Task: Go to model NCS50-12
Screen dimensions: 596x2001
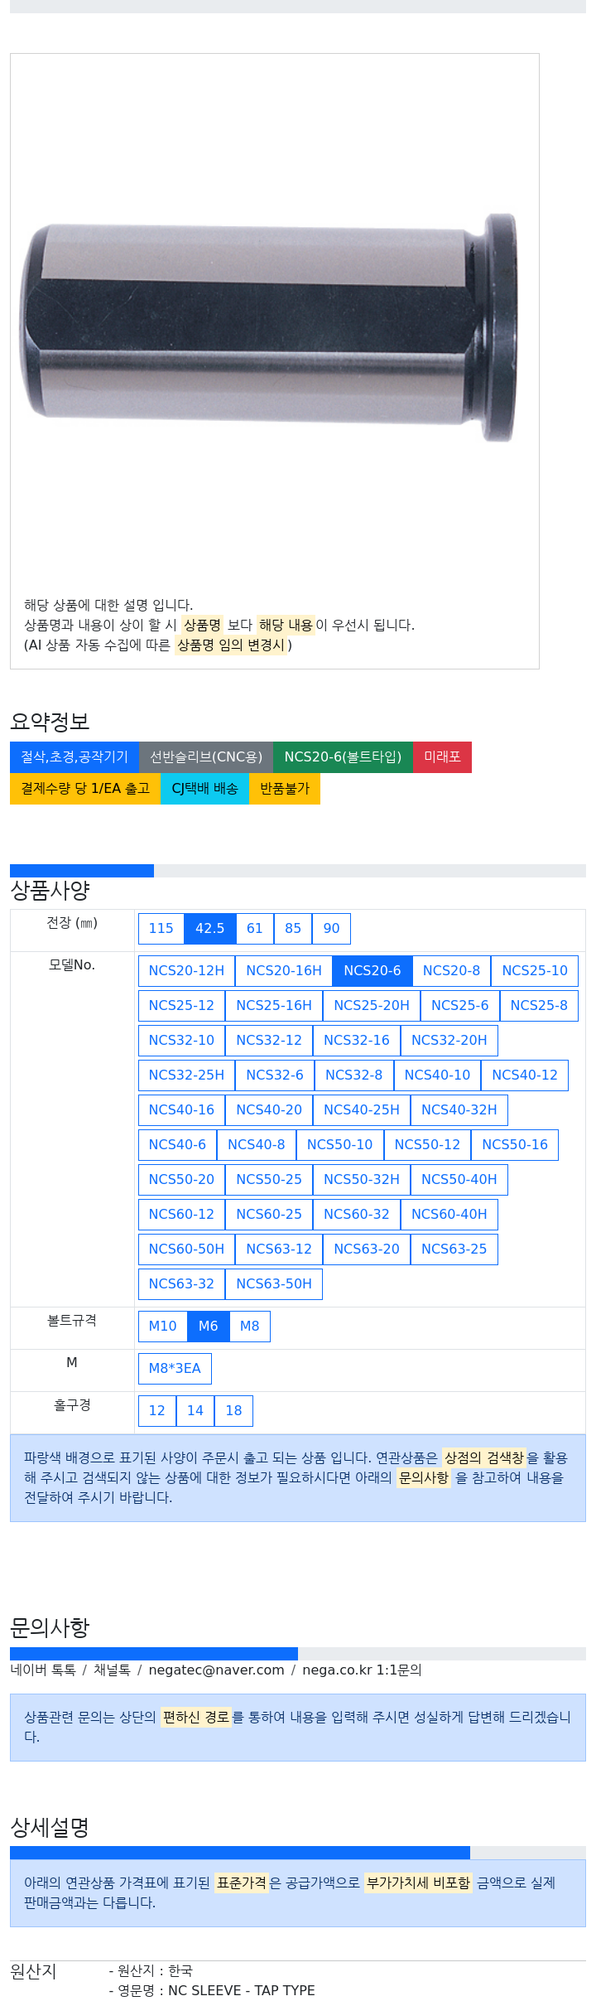Action: click(x=428, y=1145)
